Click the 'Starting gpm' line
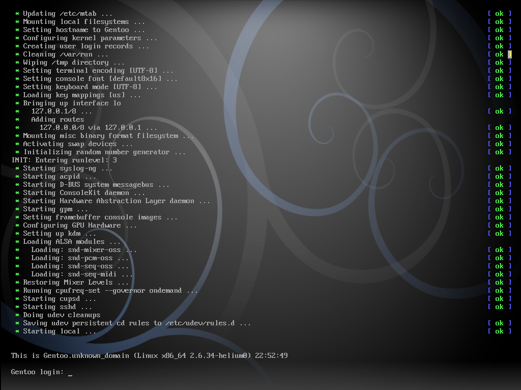Viewport: 521px width, 390px height. (55, 209)
